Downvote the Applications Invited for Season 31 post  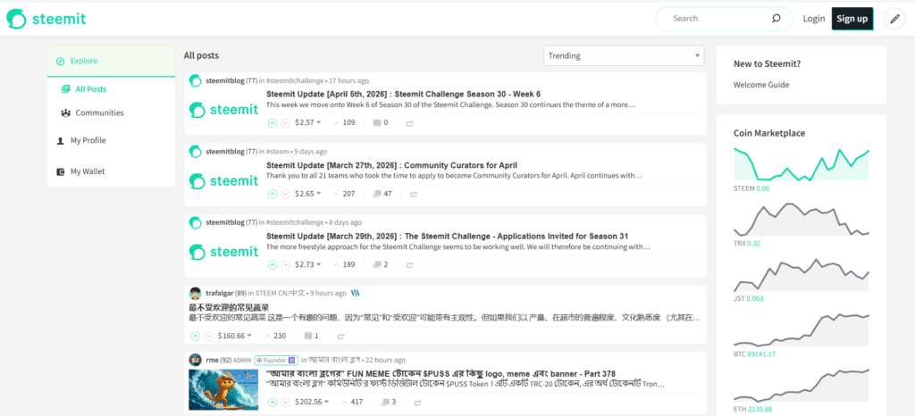point(285,264)
